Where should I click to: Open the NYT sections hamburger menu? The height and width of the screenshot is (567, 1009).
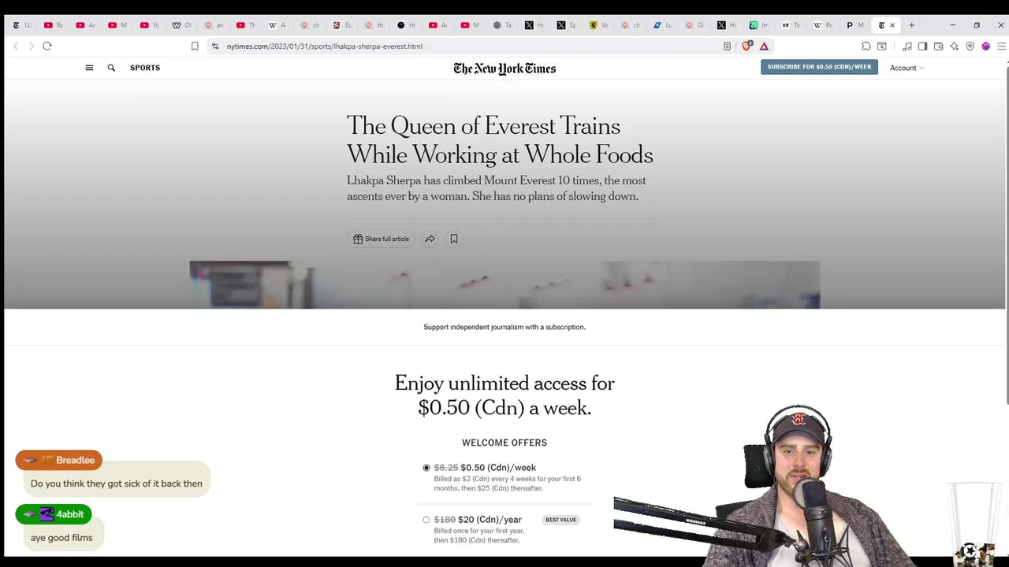pyautogui.click(x=89, y=68)
